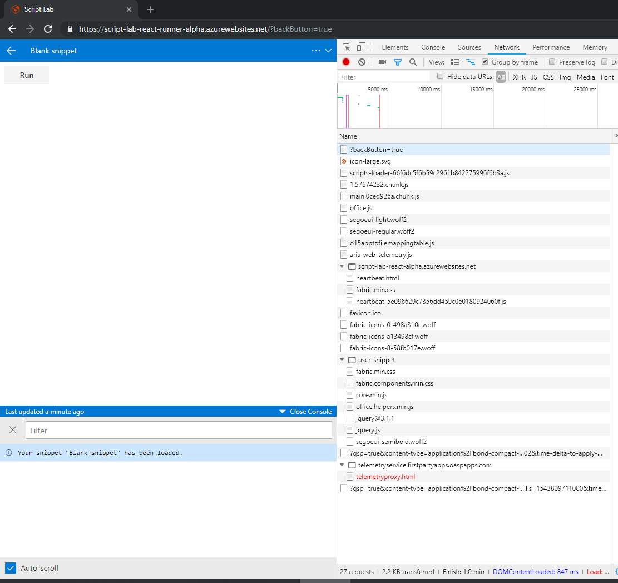Switch to the Elements tab
The image size is (618, 583).
pos(394,47)
